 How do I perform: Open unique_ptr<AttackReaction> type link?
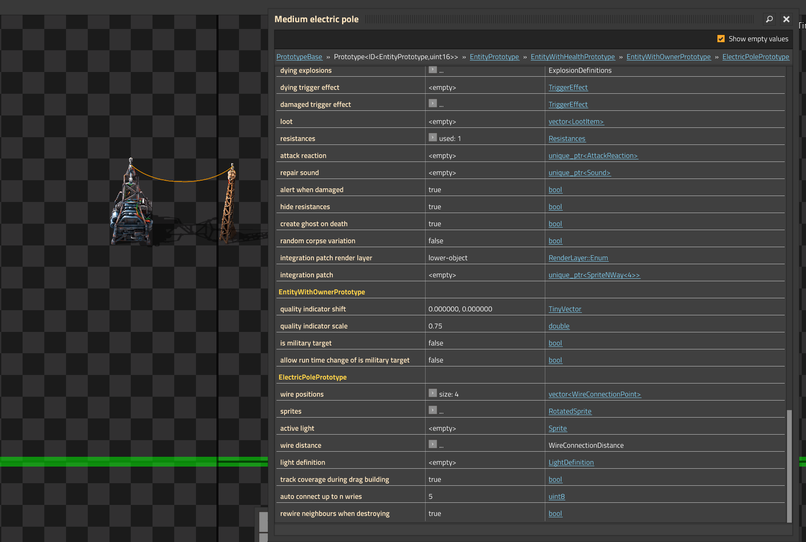(x=593, y=156)
